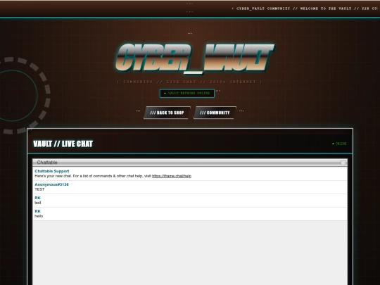This screenshot has height=285, width=380.
Task: Click the lowercase 'test' message by RK
Action: point(38,203)
